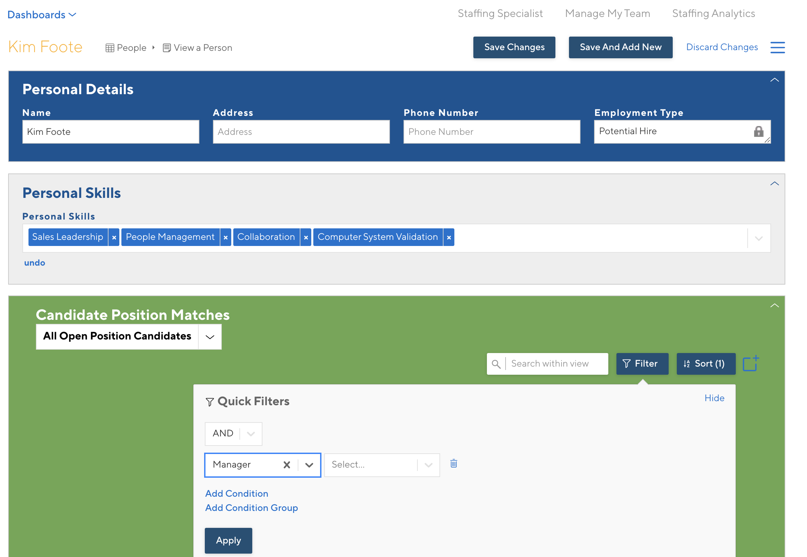Click the lock icon in Employment Type
The image size is (807, 557).
[x=759, y=131]
